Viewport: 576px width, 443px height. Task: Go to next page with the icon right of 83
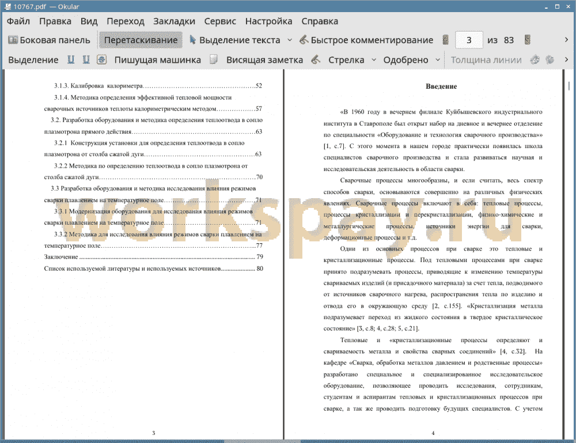click(x=527, y=40)
